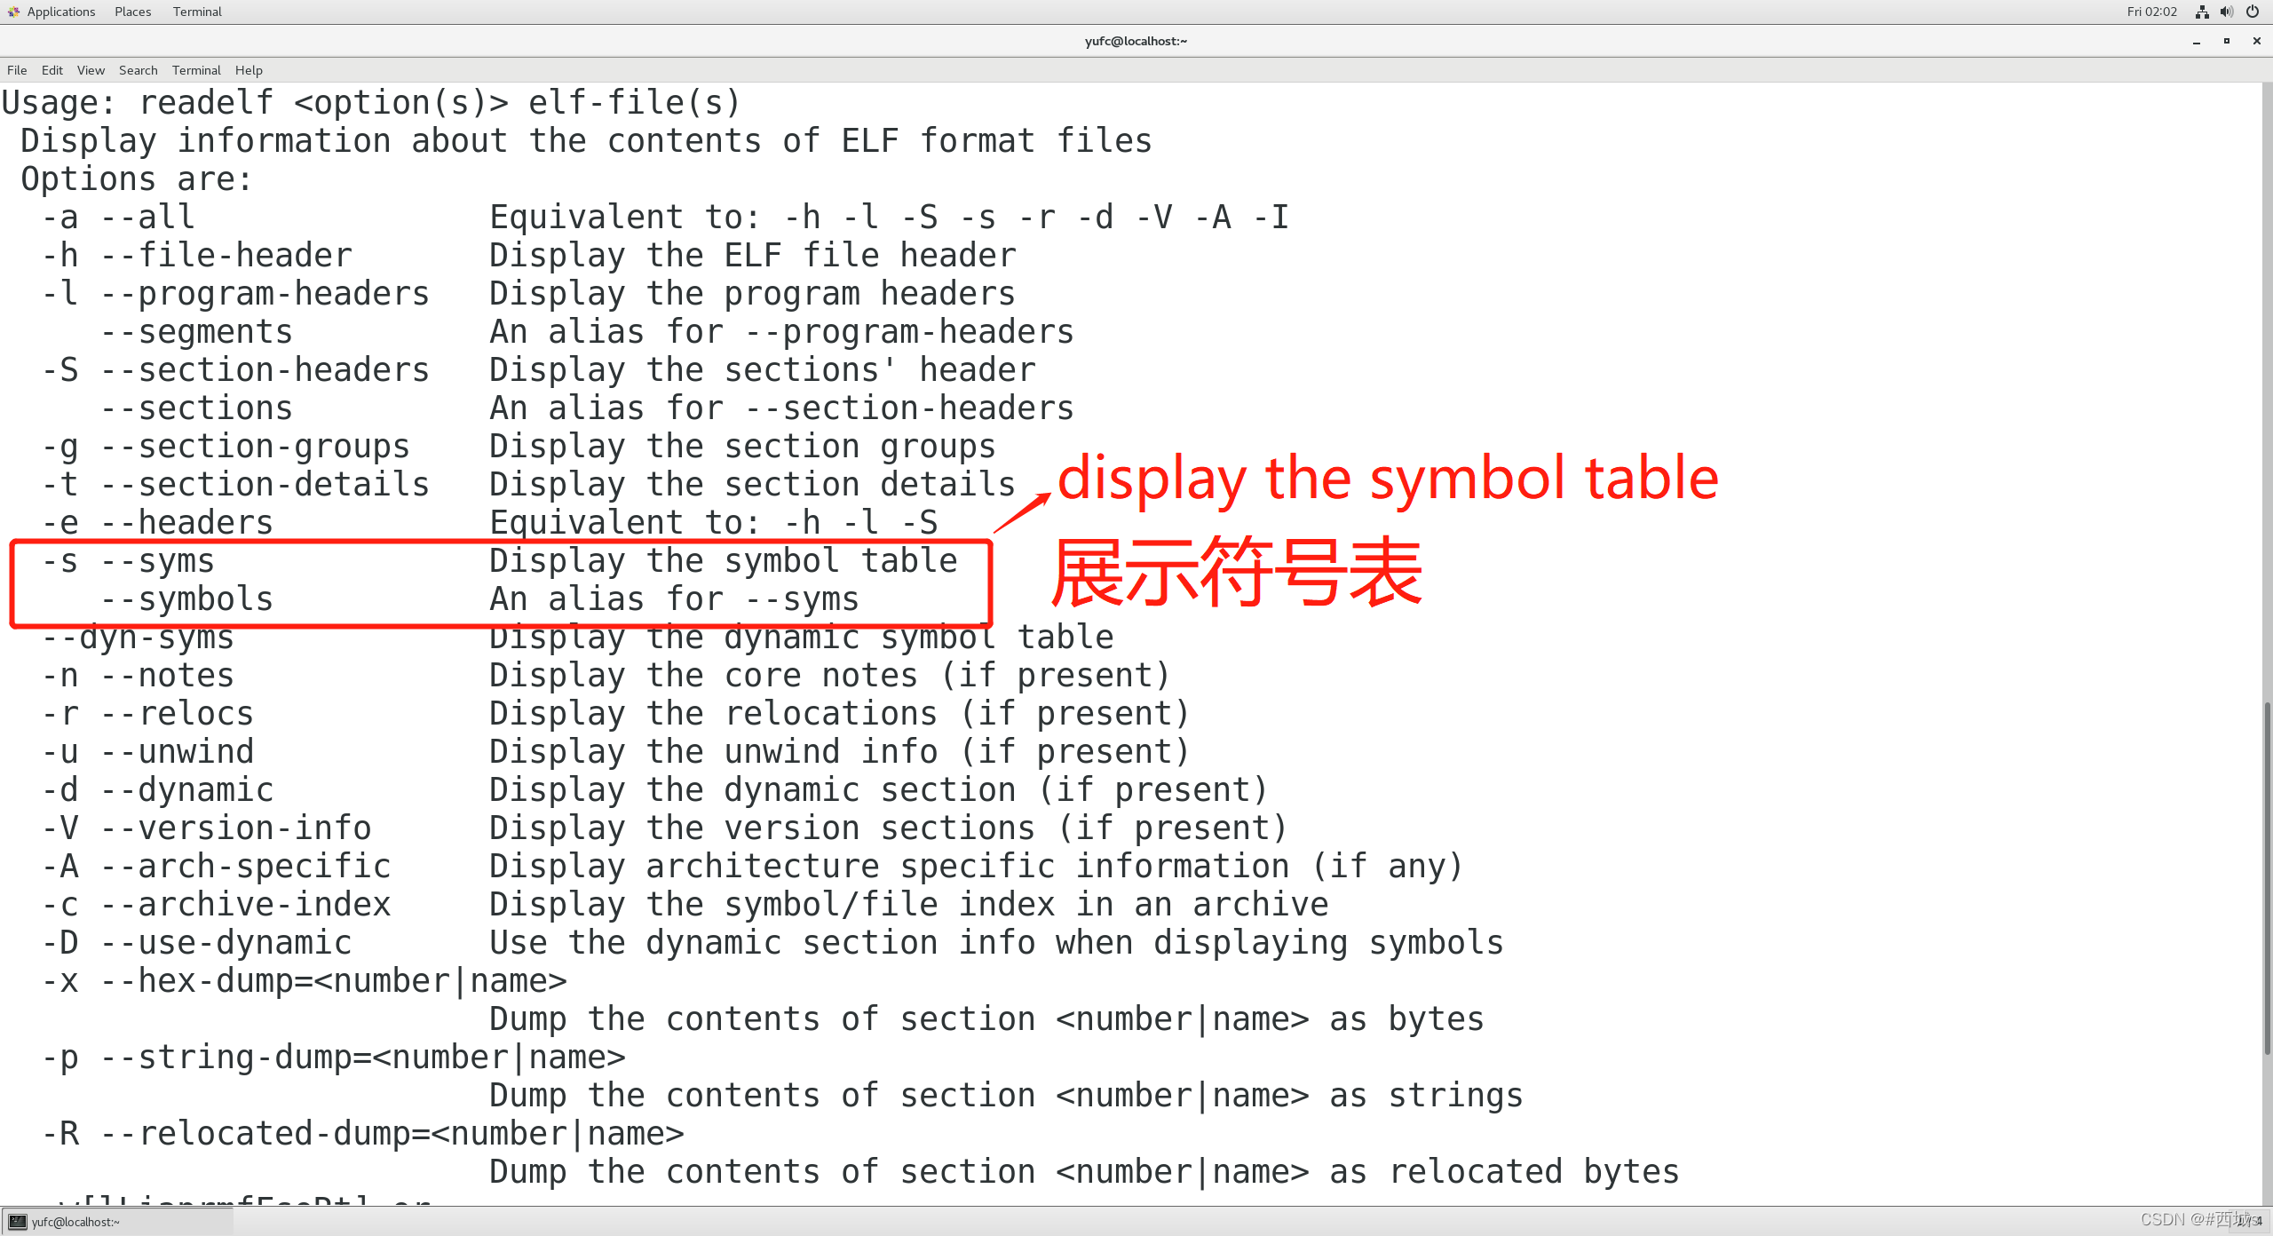Image resolution: width=2273 pixels, height=1236 pixels.
Task: Click the window title yufc@localhost:~
Action: pos(1136,41)
